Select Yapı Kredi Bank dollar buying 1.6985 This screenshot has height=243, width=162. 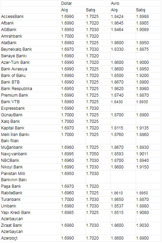tap(67, 213)
